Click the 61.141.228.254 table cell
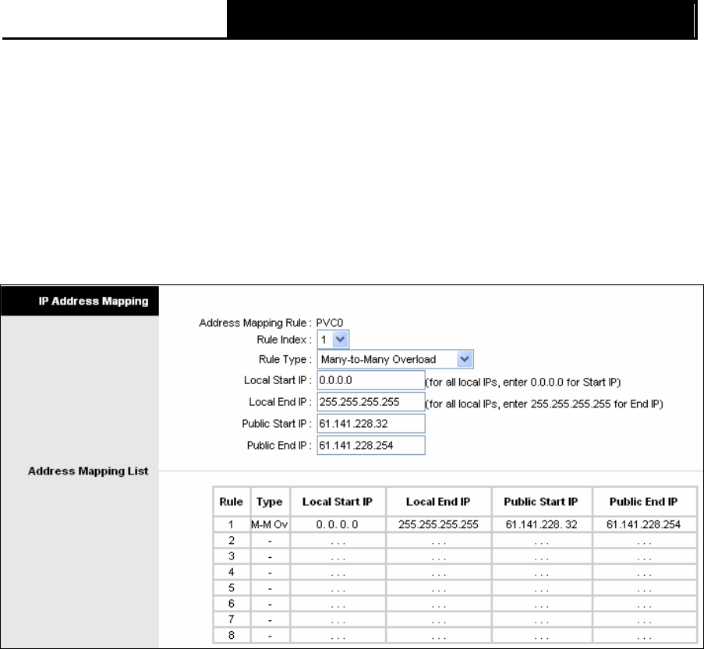 click(644, 524)
